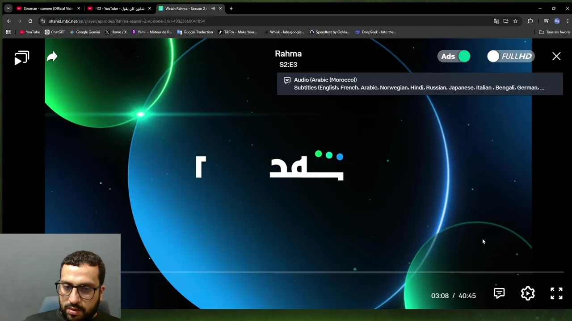Open Chrome three-dot menu
The image size is (572, 321).
[x=568, y=21]
